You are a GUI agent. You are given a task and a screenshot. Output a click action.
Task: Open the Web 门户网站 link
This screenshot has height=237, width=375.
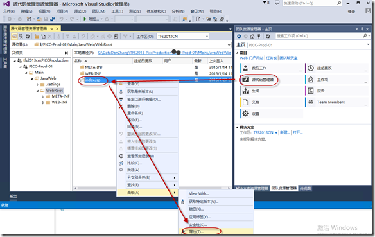point(251,58)
